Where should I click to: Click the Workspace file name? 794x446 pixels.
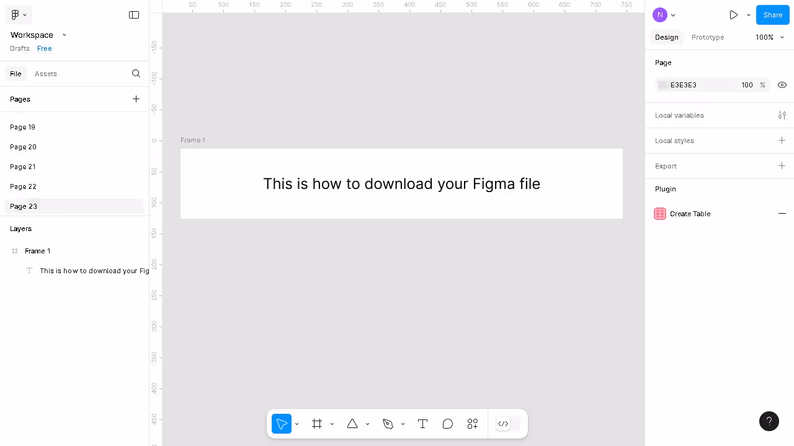tap(32, 35)
